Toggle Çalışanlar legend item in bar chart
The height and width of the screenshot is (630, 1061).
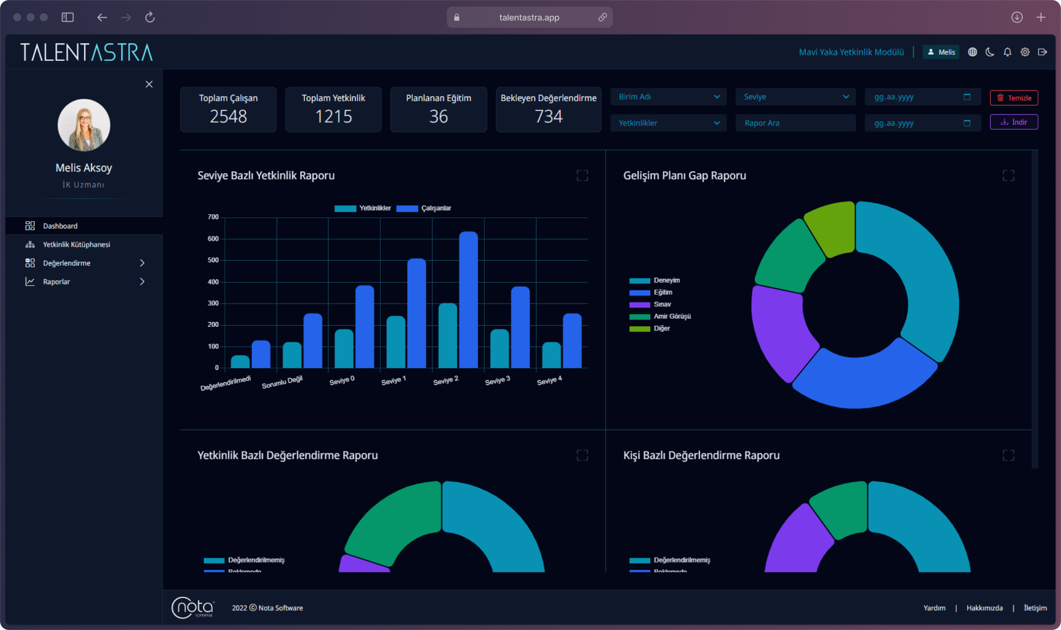[424, 208]
